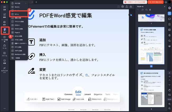
Task: Choose RTFに変換 from the menu
Action: point(19,47)
